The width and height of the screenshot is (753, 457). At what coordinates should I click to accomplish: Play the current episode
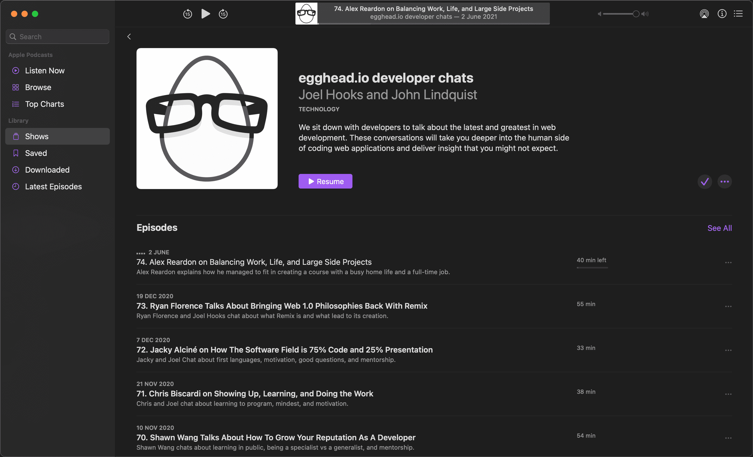point(206,14)
